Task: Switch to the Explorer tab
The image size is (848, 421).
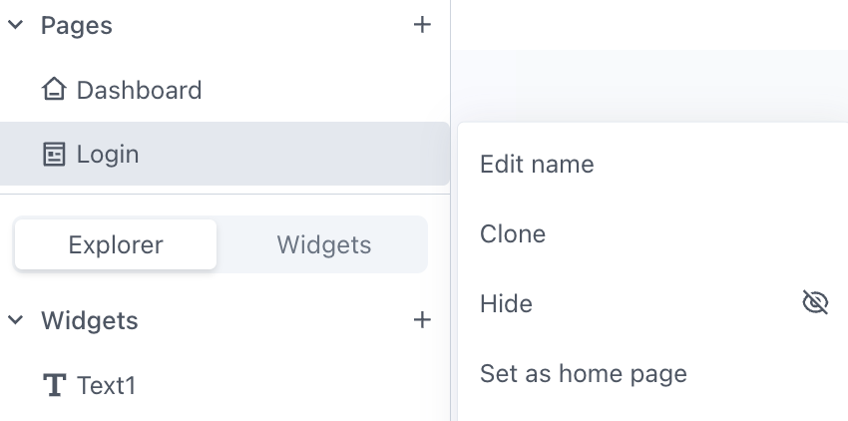Action: (116, 244)
